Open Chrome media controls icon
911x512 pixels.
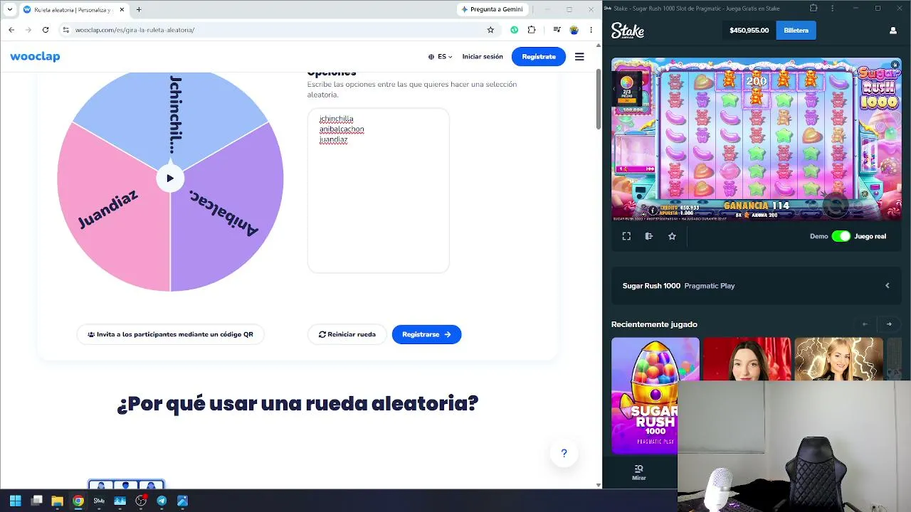coord(557,30)
